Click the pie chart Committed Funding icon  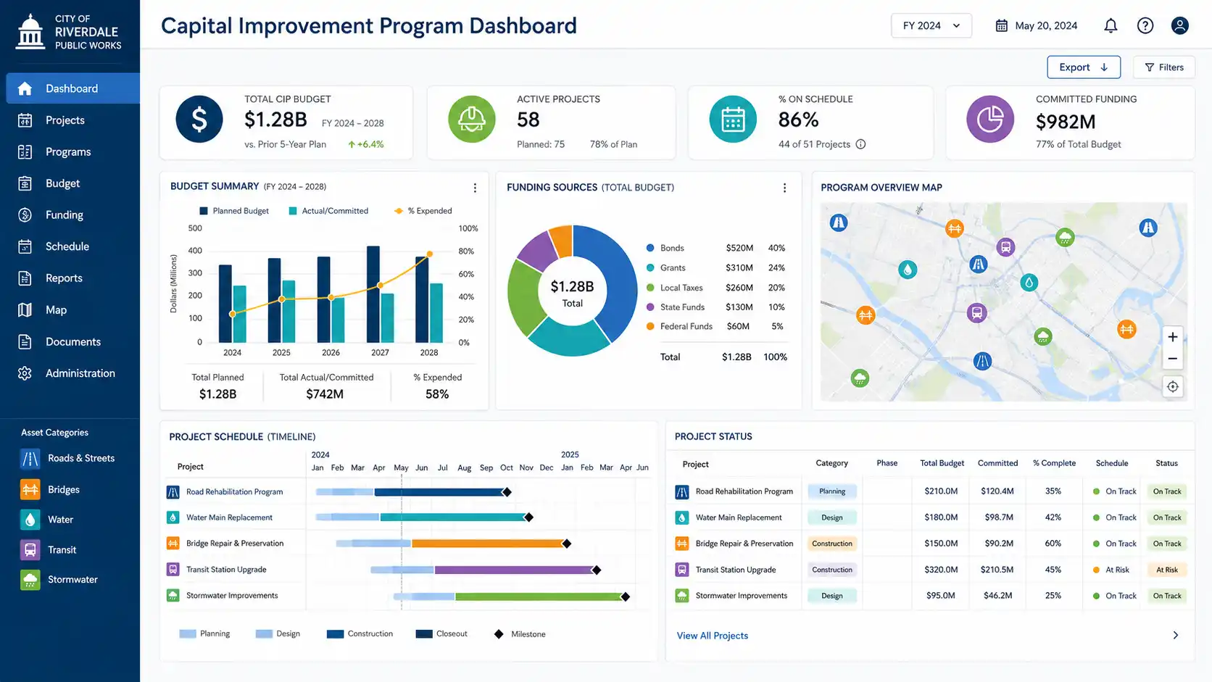tap(990, 120)
